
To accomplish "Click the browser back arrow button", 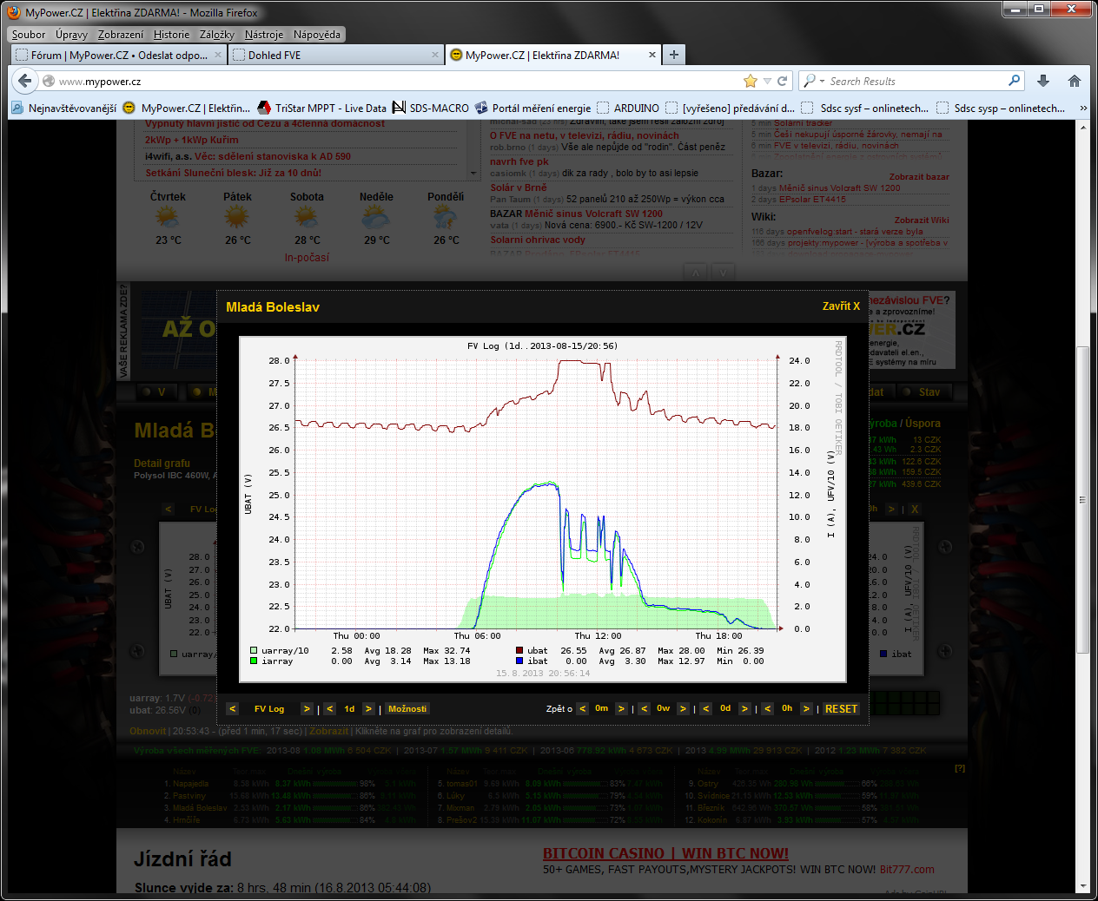I will [x=24, y=81].
